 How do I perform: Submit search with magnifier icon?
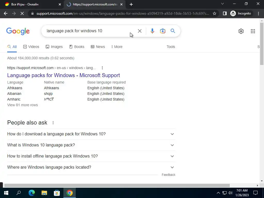(173, 31)
